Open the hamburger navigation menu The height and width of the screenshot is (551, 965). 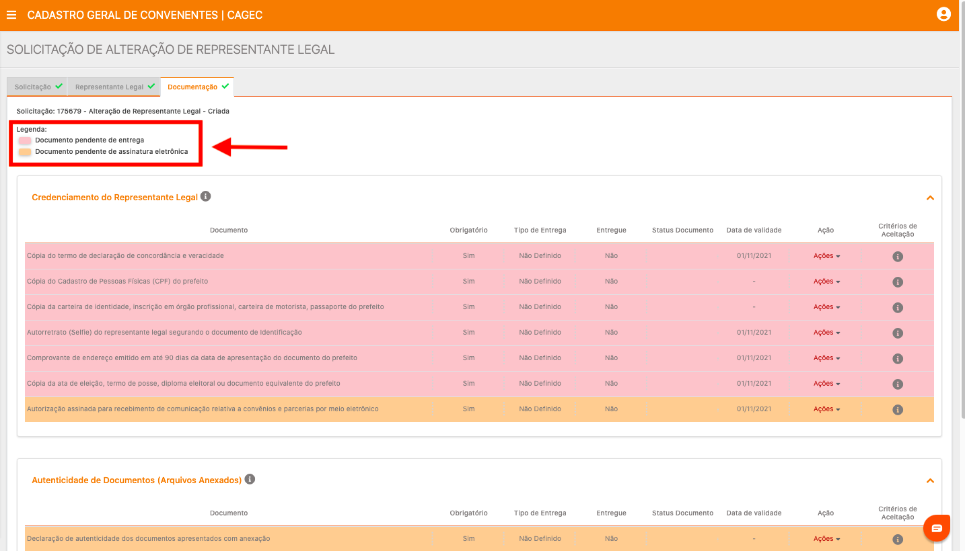11,15
